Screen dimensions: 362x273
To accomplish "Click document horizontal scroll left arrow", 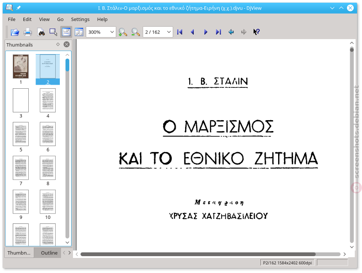I will [x=77, y=254].
